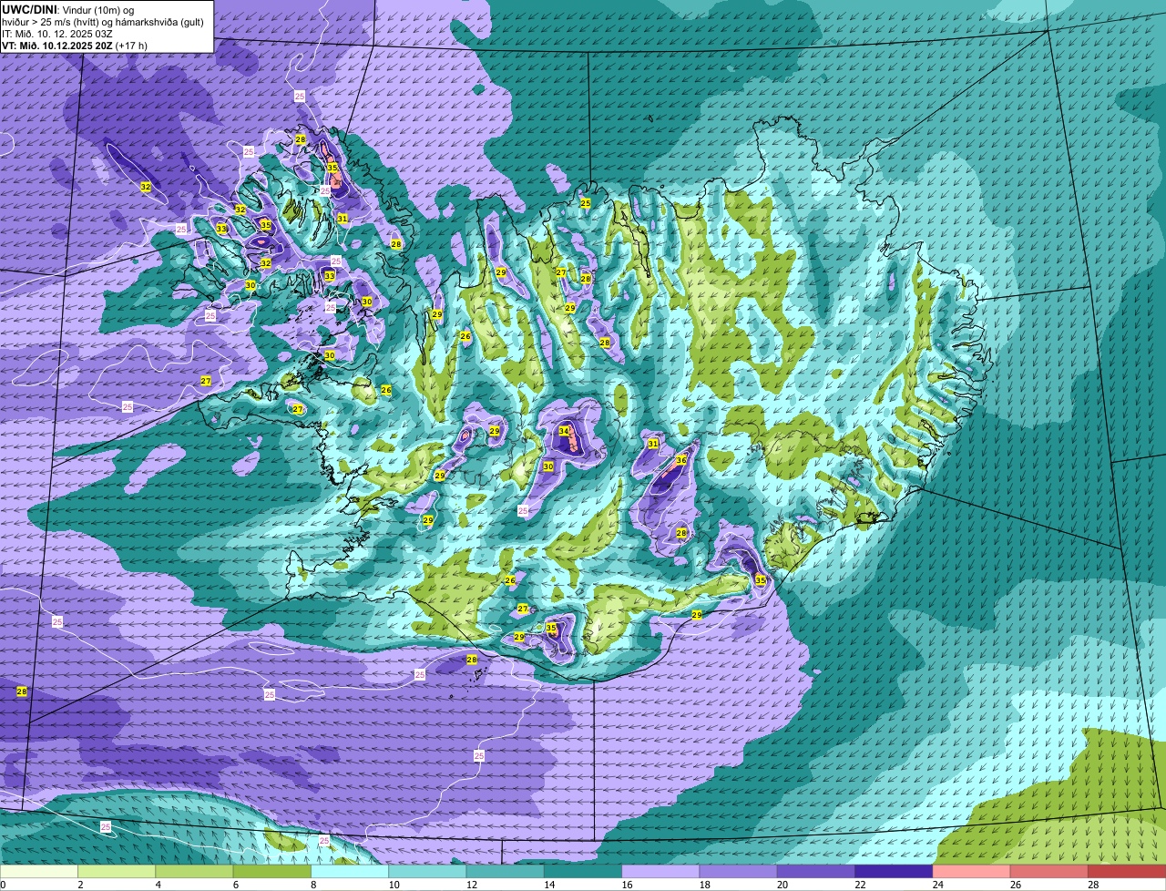The height and width of the screenshot is (891, 1166).
Task: Select the 4–6 m/s green legend swatch
Action: (x=194, y=871)
